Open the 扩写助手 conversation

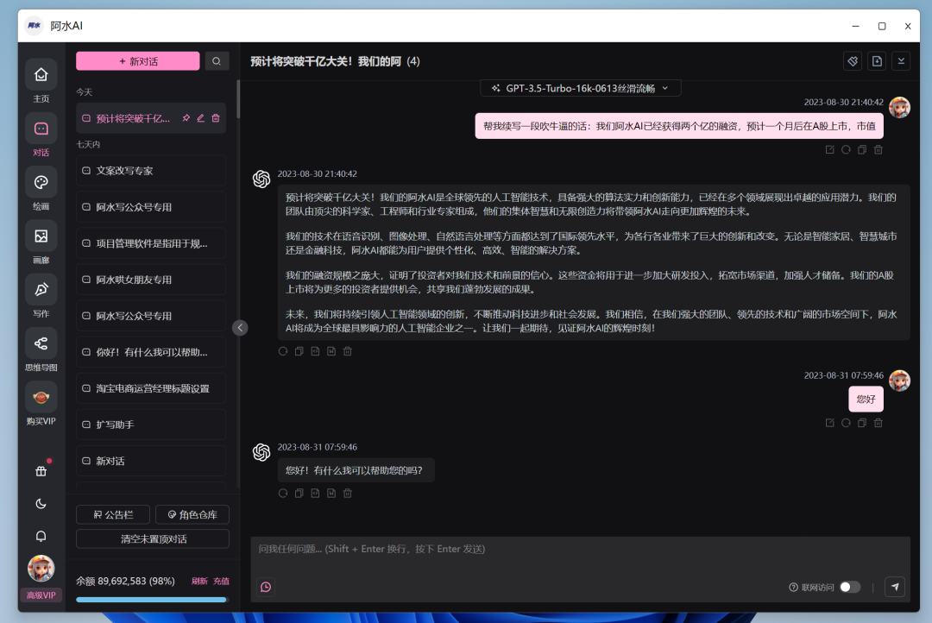coord(151,425)
